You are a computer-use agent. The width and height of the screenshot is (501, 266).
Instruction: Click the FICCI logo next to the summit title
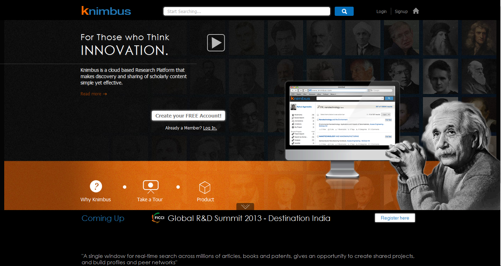[158, 218]
